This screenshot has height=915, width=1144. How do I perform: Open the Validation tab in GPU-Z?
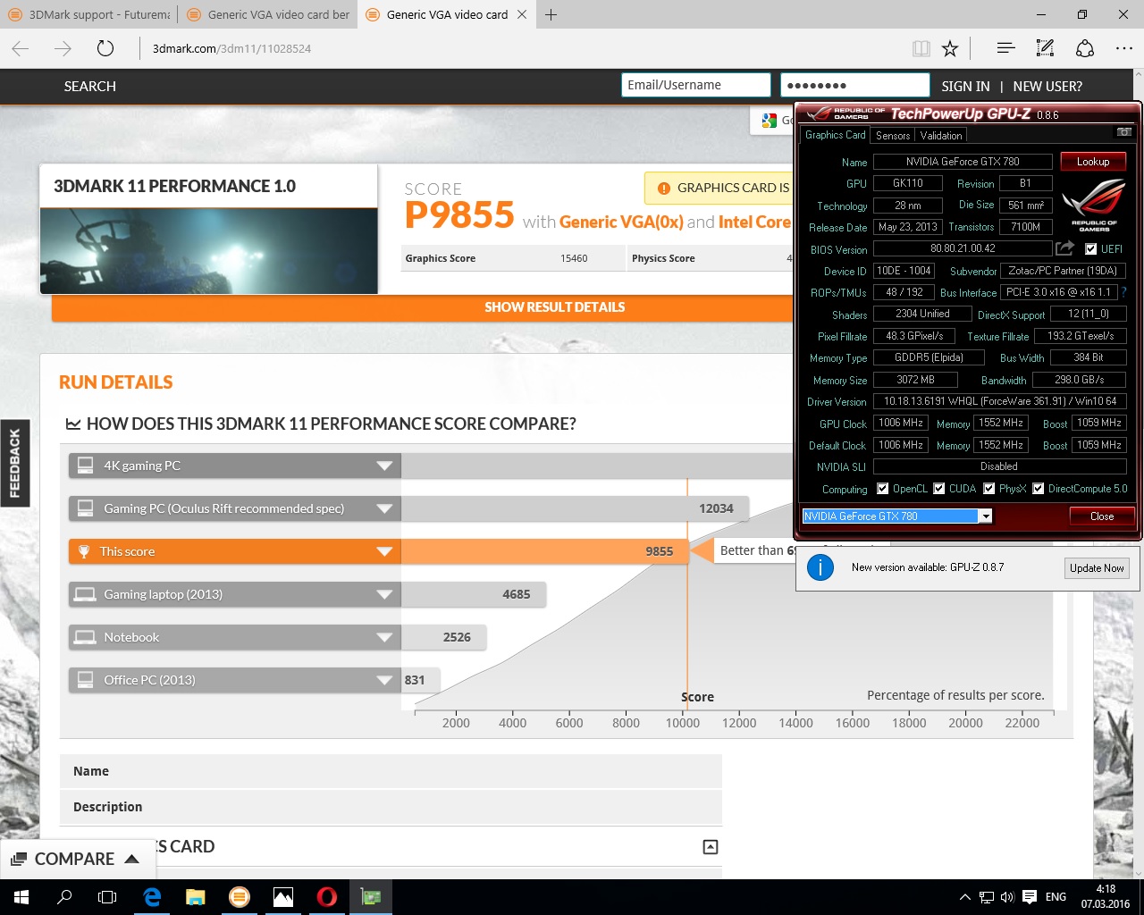coord(941,136)
